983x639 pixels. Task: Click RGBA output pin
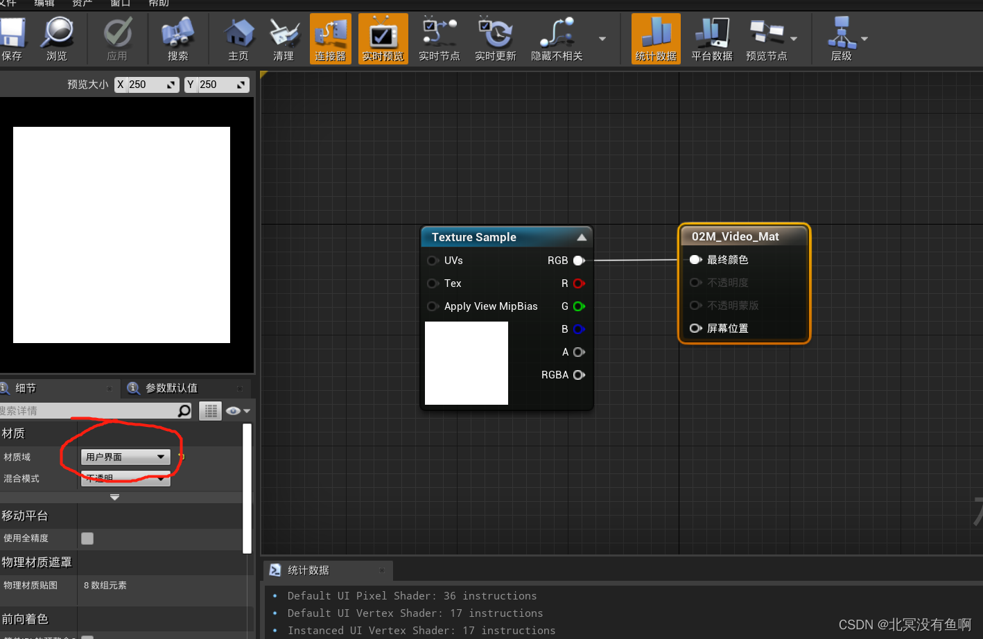(579, 375)
